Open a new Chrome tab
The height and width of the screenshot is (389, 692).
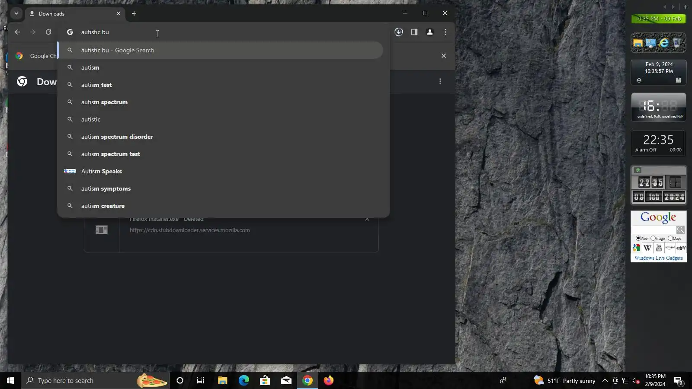pos(134,13)
